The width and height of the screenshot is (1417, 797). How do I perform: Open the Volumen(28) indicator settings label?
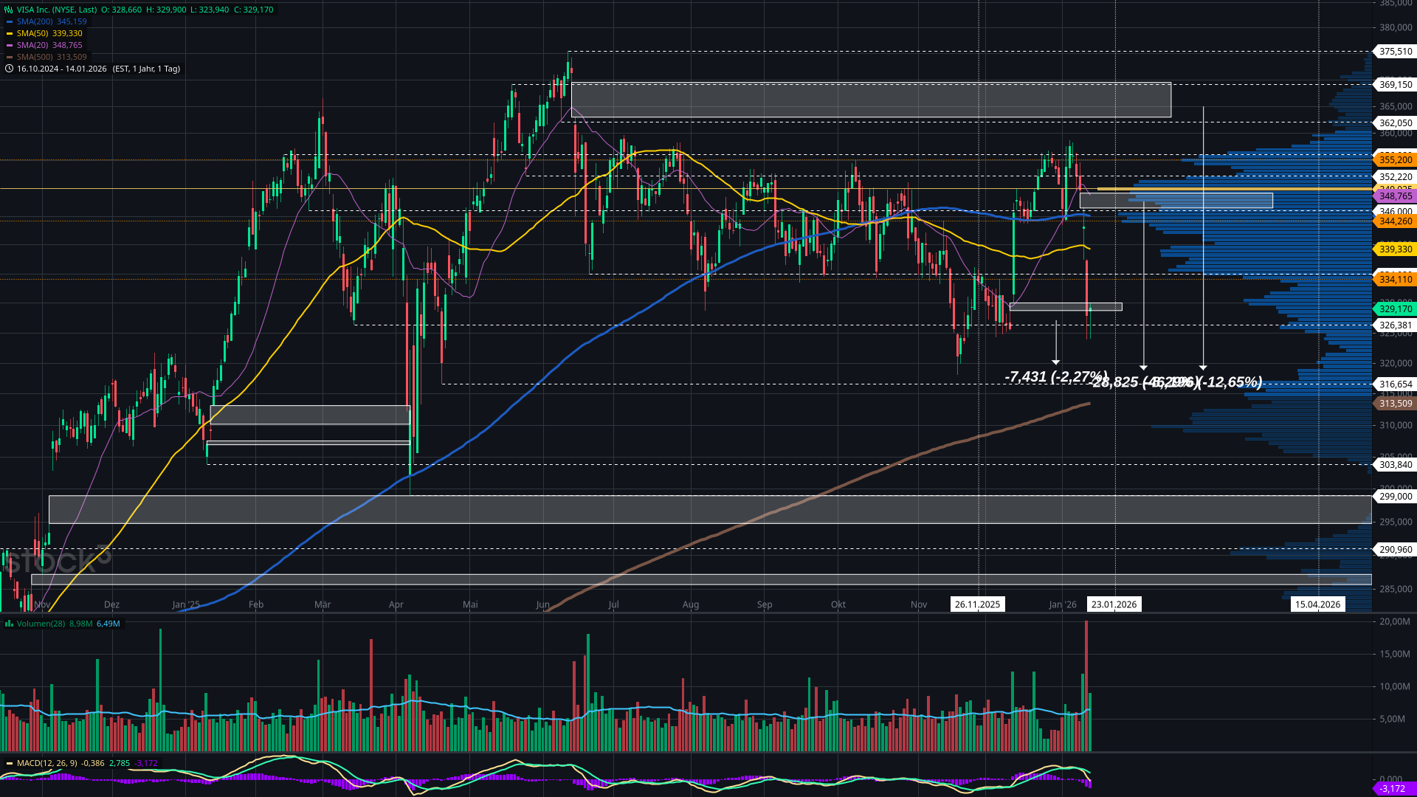pos(41,624)
